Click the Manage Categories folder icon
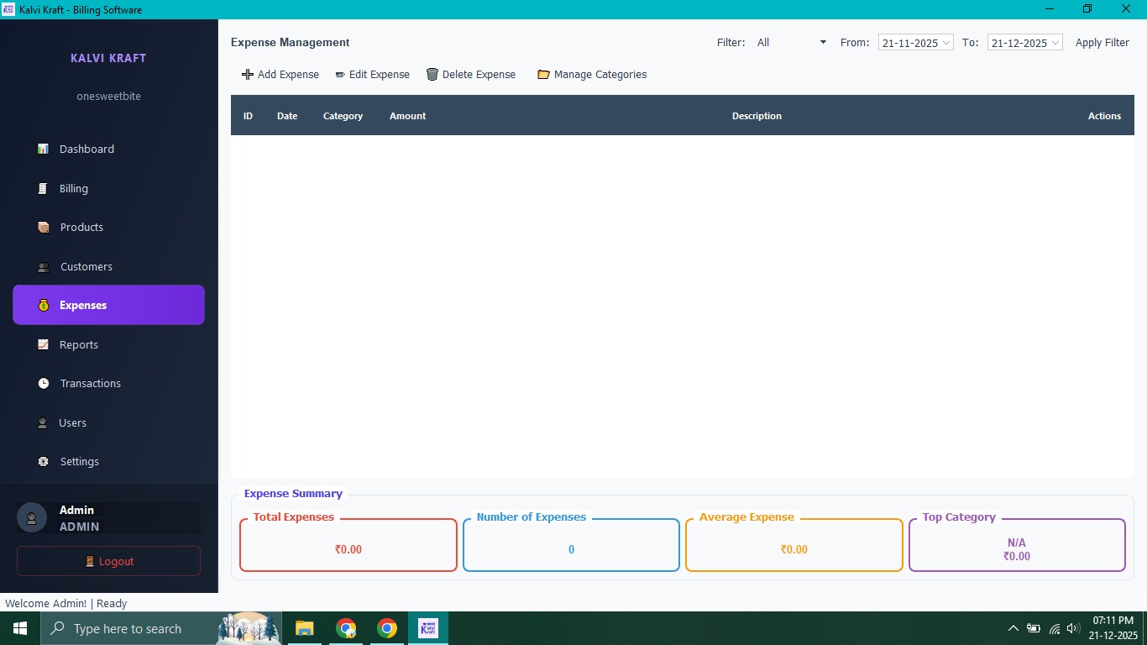This screenshot has width=1147, height=645. tap(543, 75)
